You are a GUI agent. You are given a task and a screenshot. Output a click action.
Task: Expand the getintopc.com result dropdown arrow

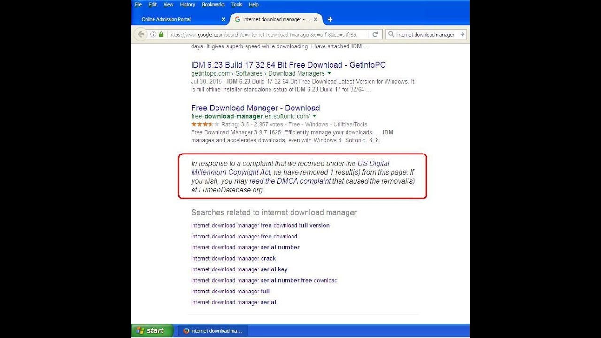[x=329, y=73]
